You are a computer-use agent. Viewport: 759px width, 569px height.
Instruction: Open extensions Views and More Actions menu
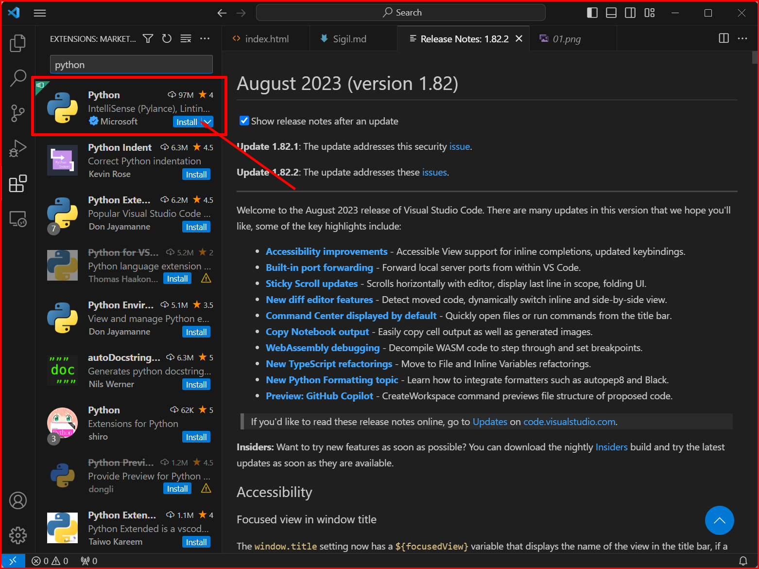click(x=205, y=38)
